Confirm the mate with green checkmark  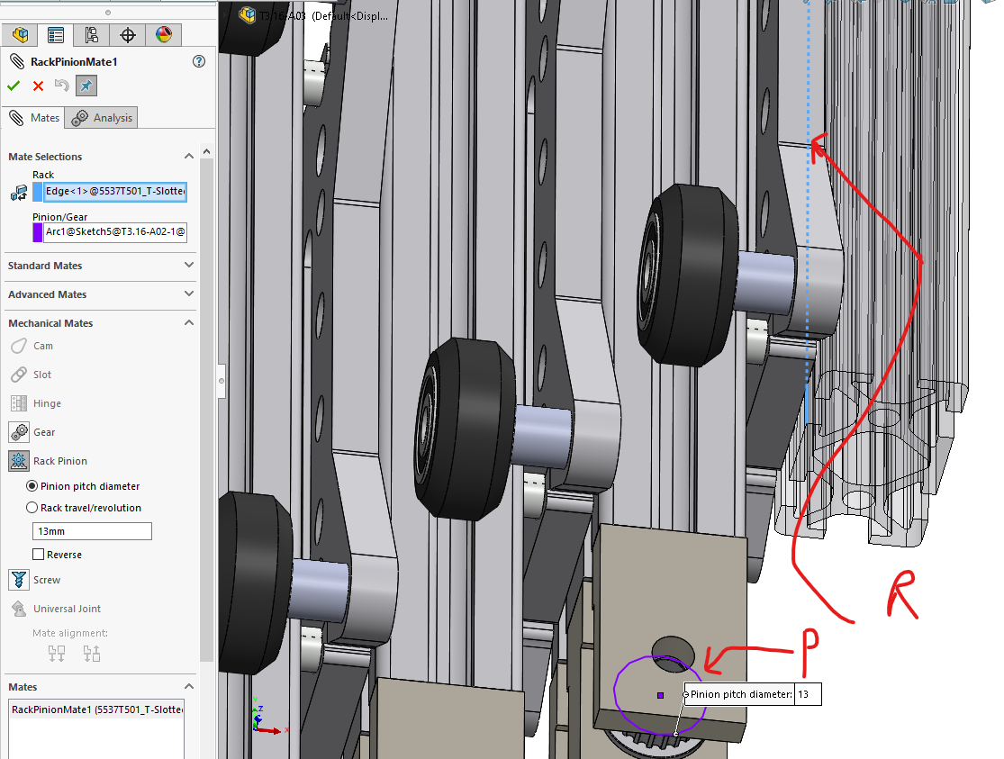coord(14,86)
